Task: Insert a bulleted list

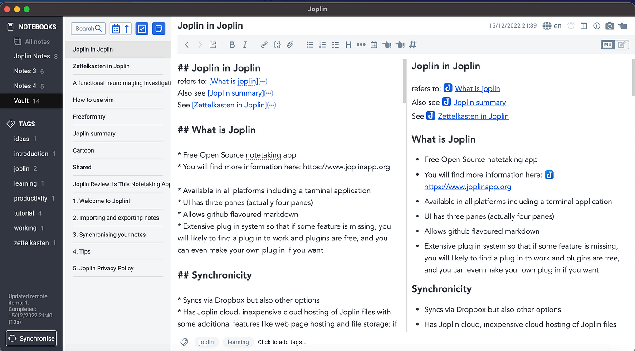Action: (x=310, y=44)
